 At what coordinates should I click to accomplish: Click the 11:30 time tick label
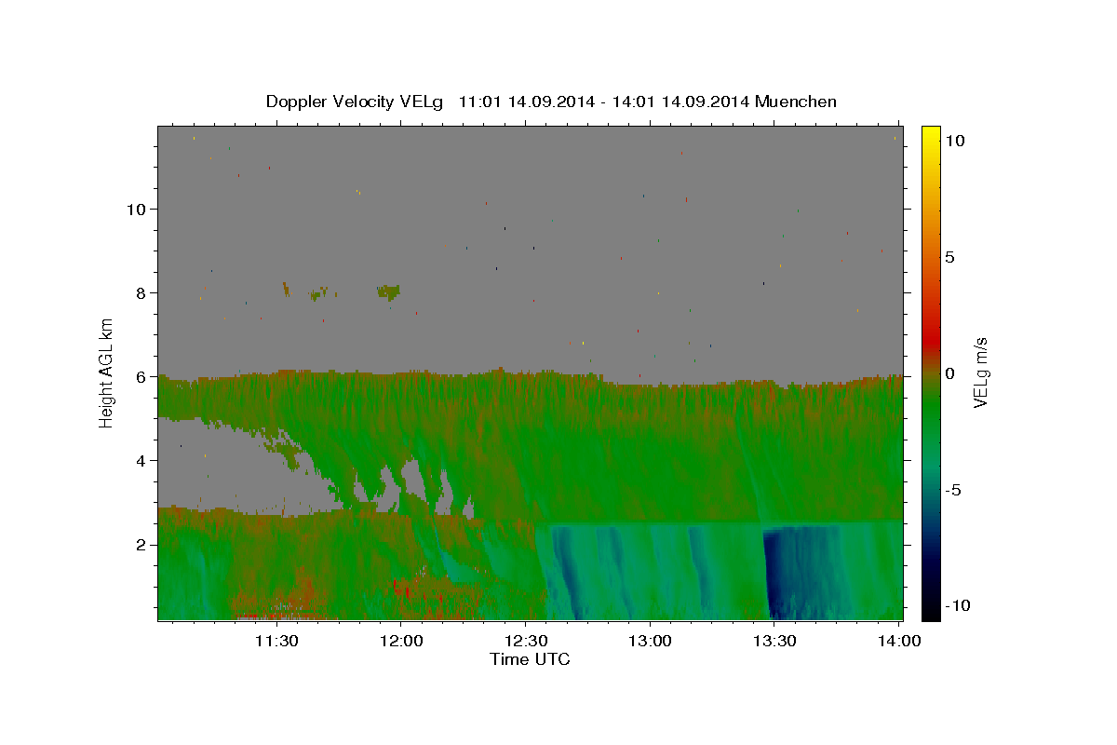(276, 641)
